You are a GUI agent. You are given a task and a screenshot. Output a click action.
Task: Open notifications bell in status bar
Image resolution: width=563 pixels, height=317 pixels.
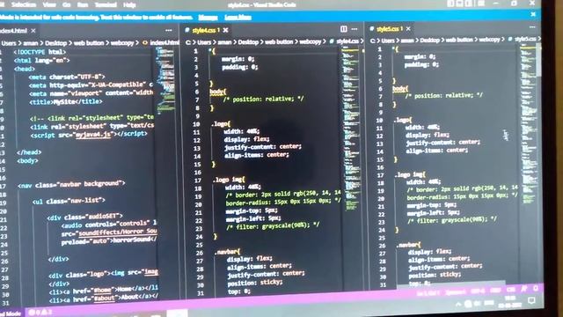[x=536, y=288]
